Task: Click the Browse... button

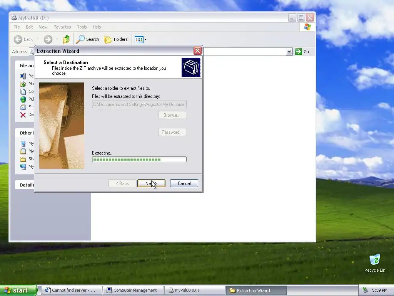Action: [x=172, y=115]
